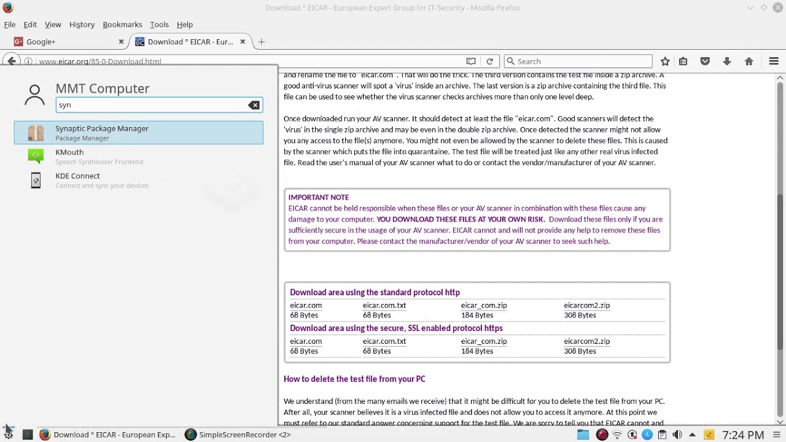Show bookmarks list icon in Firefox toolbar
Screen dimensions: 786x442
coord(683,61)
